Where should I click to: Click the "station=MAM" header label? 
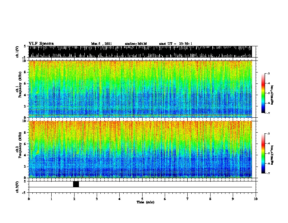[x=136, y=44]
